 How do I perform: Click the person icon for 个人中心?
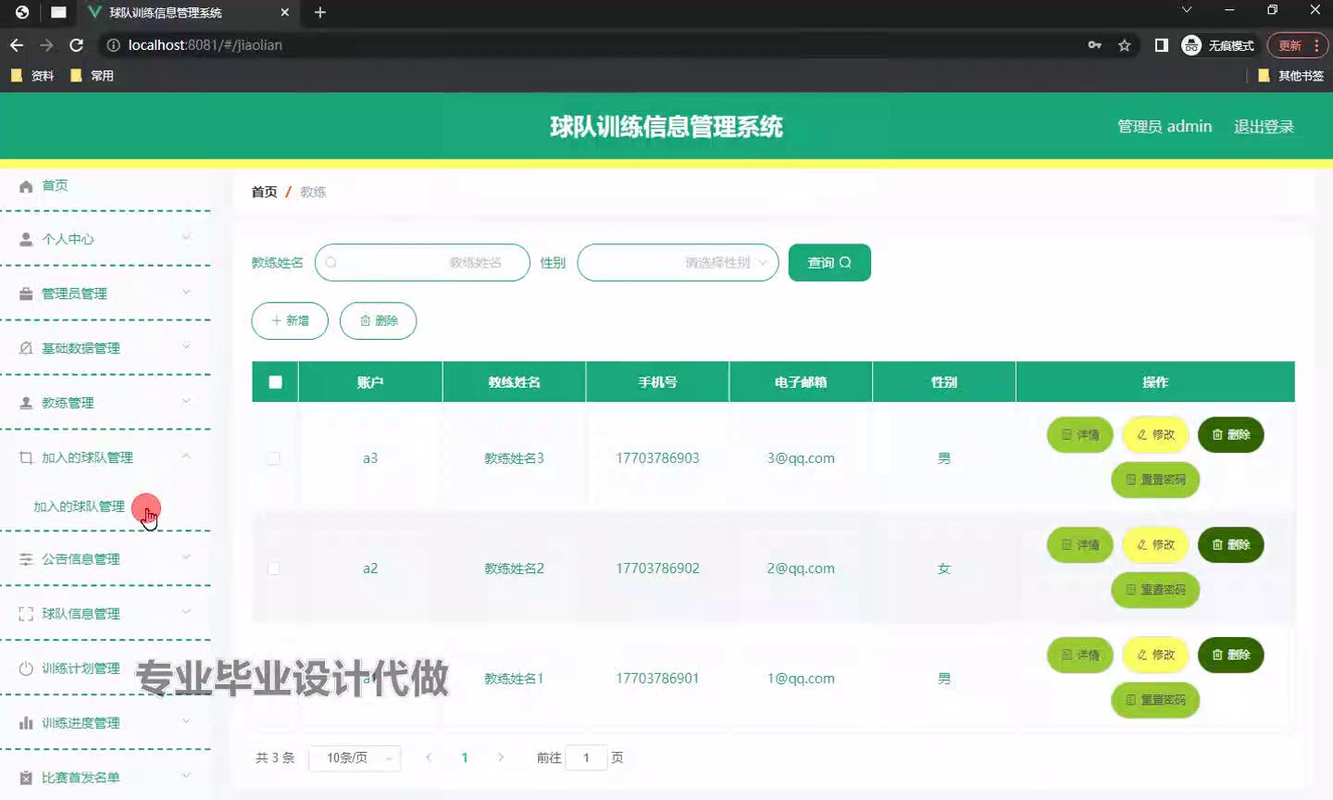pos(26,239)
